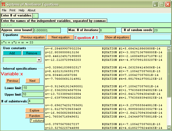Click the Upper limit input field
The width and height of the screenshot is (172, 131).
[x=33, y=95]
